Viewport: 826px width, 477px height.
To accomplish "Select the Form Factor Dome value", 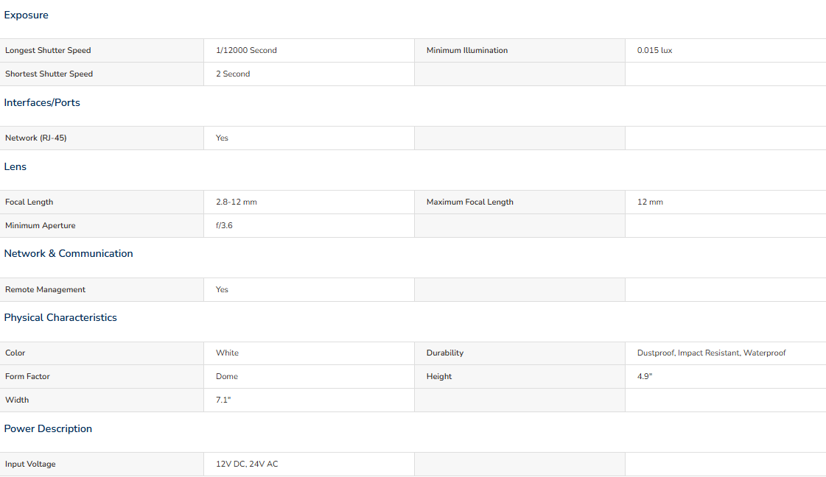I will click(227, 376).
